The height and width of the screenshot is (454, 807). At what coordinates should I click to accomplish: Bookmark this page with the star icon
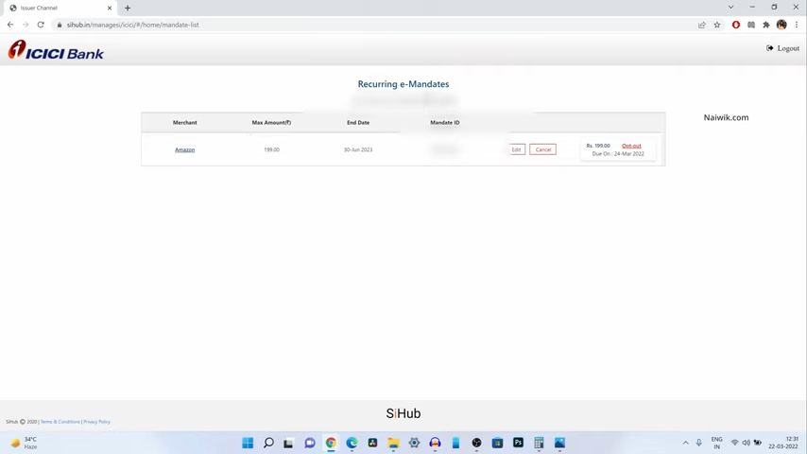point(717,25)
